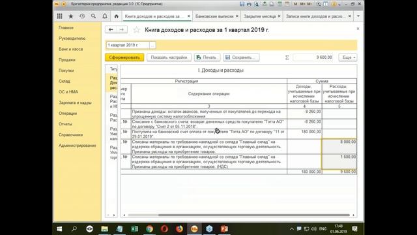Screen dimensions: 417x235
Task: Open the sections grid menu icon
Action: click(x=59, y=16)
